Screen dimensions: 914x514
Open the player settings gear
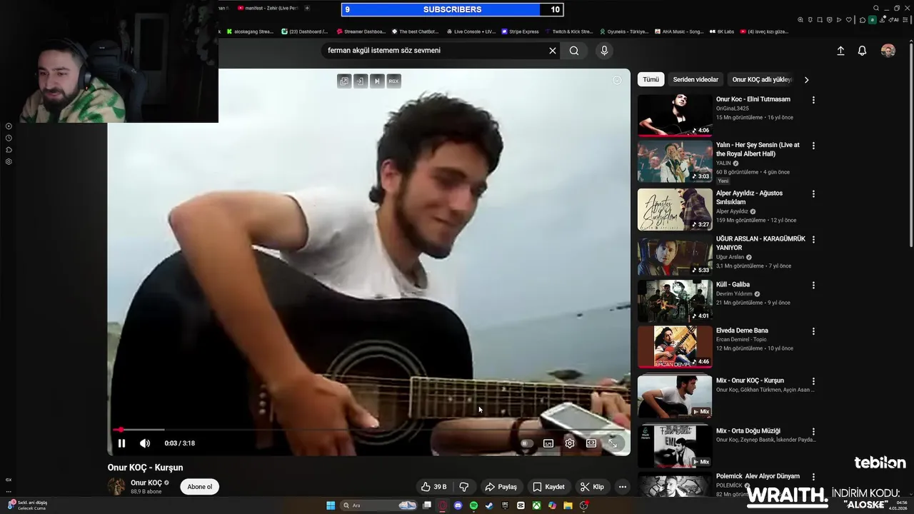click(570, 443)
